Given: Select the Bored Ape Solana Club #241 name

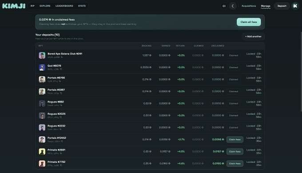Looking at the screenshot, I should (65, 54).
